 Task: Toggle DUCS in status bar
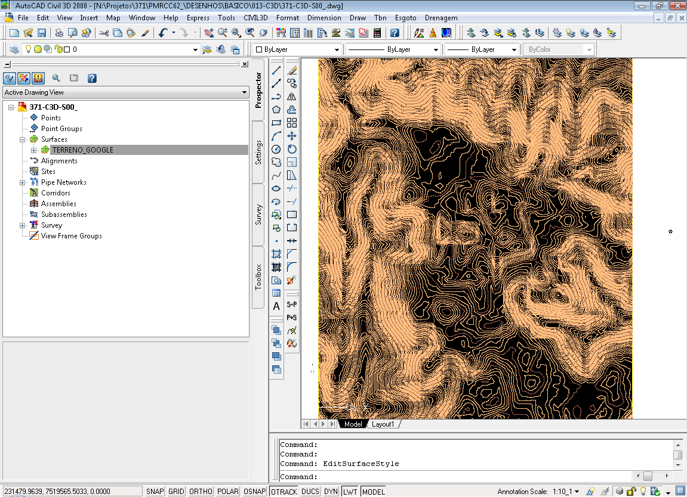(310, 492)
